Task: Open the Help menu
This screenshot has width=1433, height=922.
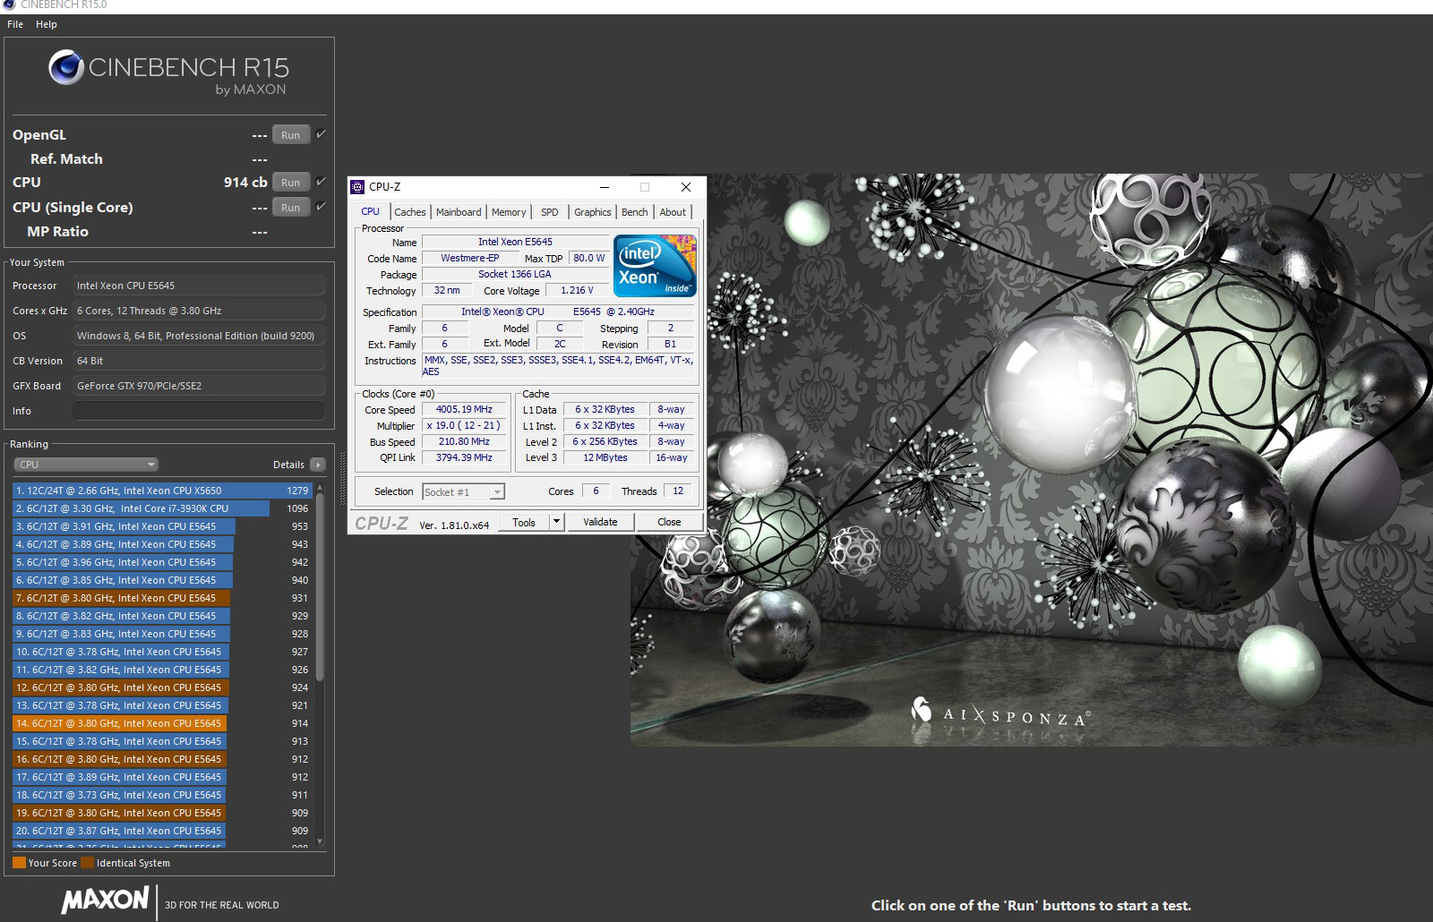Action: pyautogui.click(x=47, y=24)
